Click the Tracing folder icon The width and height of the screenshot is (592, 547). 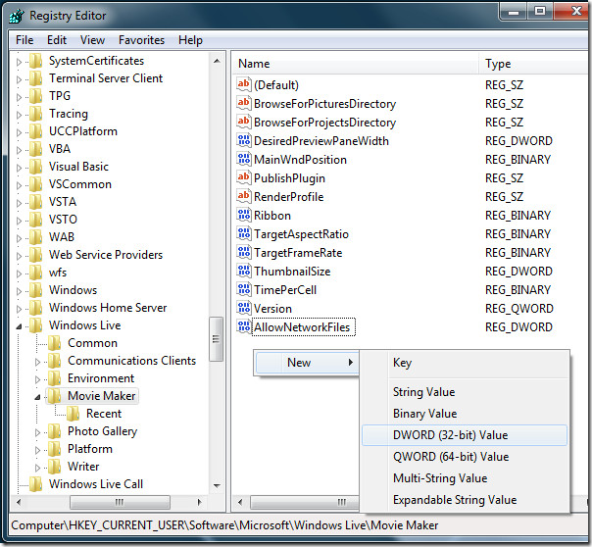(36, 114)
